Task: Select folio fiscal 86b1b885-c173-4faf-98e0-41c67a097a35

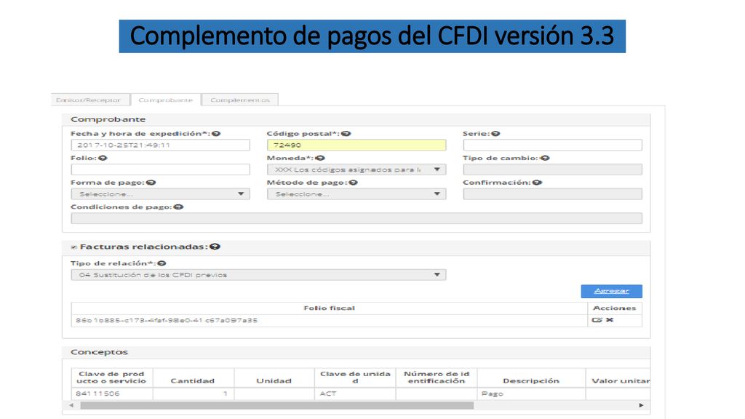Action: click(x=167, y=321)
